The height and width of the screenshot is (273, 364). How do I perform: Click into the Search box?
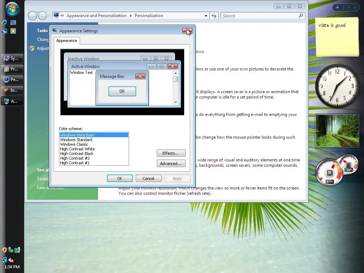[x=263, y=16]
